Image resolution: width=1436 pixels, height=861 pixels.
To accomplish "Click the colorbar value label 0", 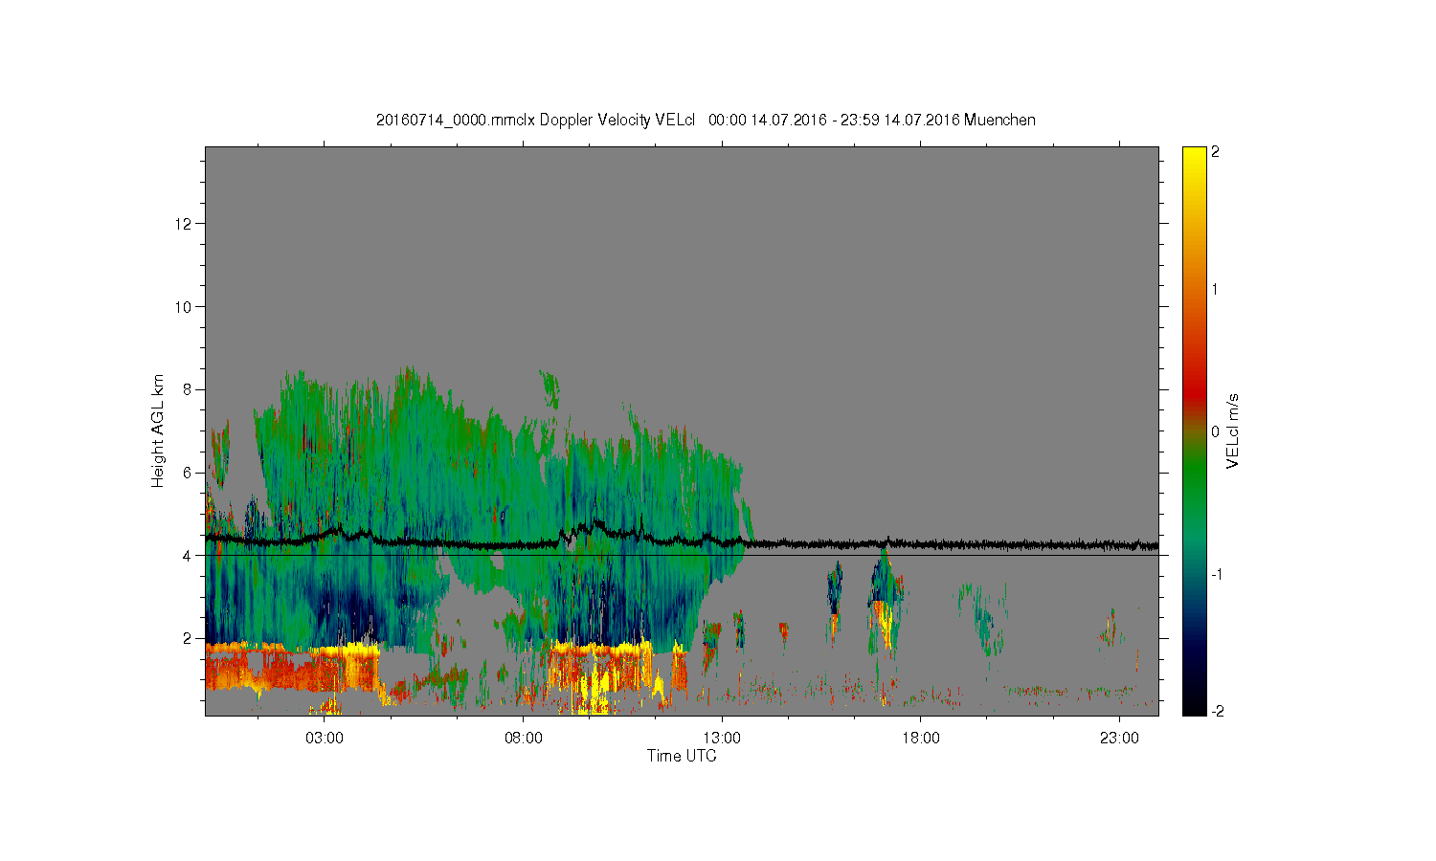I will (1215, 431).
